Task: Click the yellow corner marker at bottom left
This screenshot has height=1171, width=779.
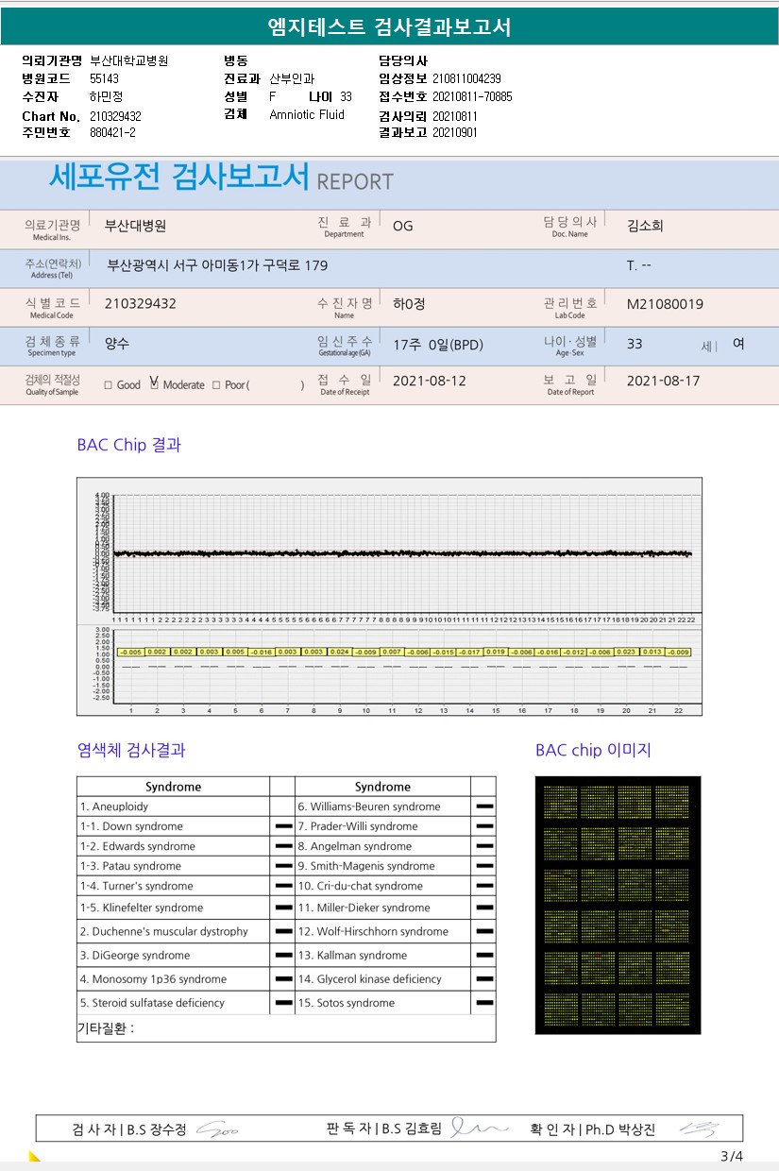Action: 35,1157
